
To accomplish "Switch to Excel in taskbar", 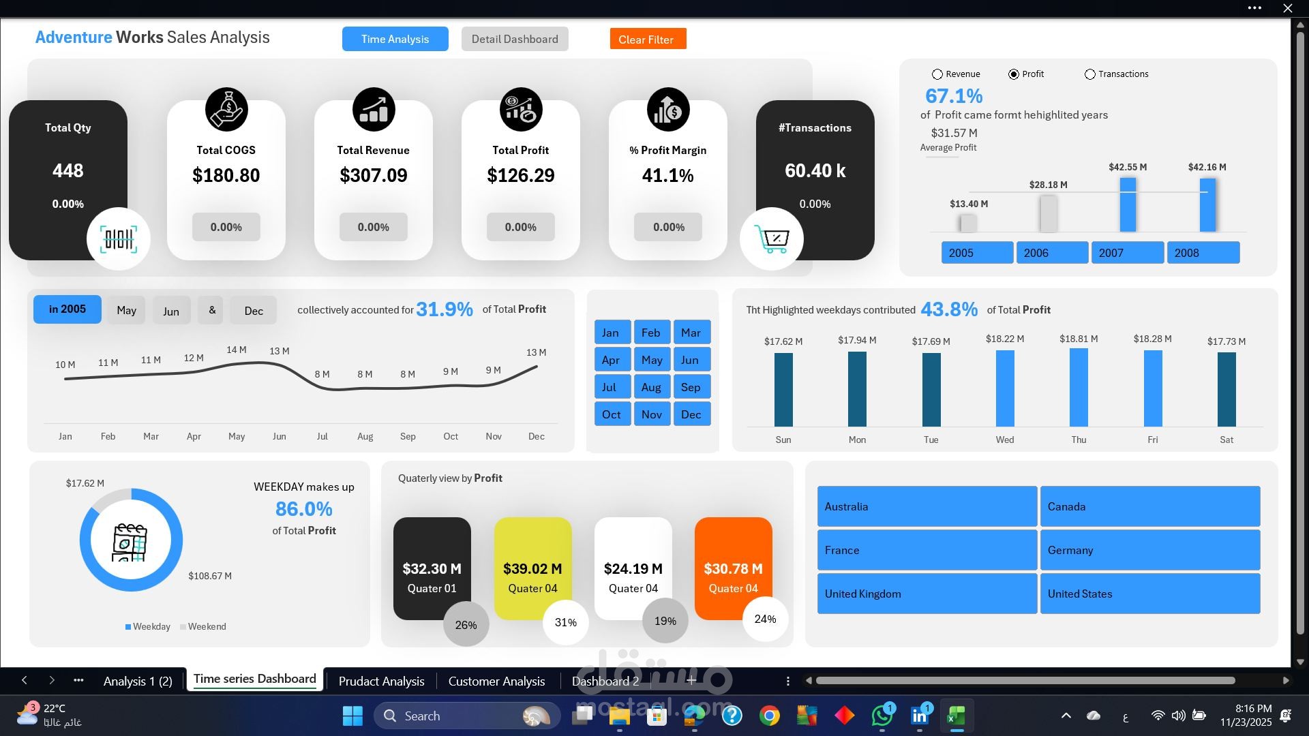I will pos(957,716).
